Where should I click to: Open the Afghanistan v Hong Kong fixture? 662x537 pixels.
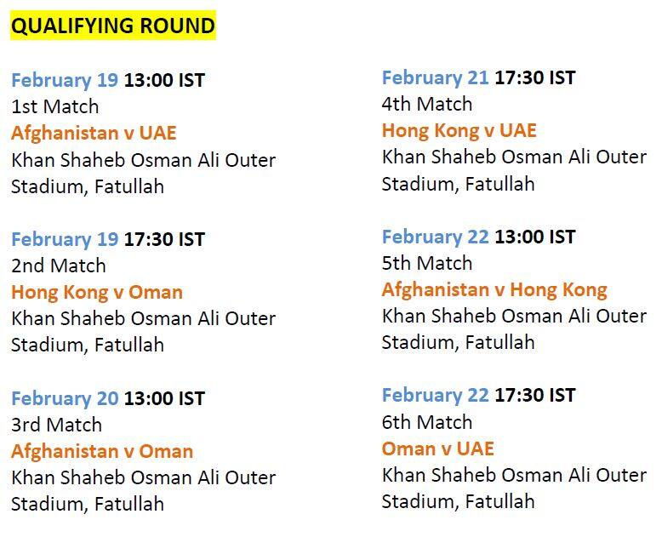494,290
